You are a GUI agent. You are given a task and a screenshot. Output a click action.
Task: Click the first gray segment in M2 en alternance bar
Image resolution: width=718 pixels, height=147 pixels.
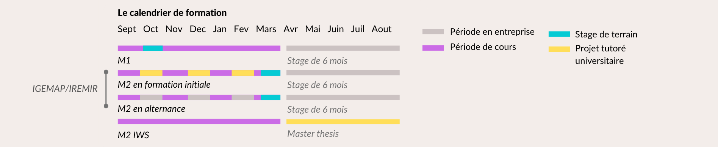(x=151, y=97)
